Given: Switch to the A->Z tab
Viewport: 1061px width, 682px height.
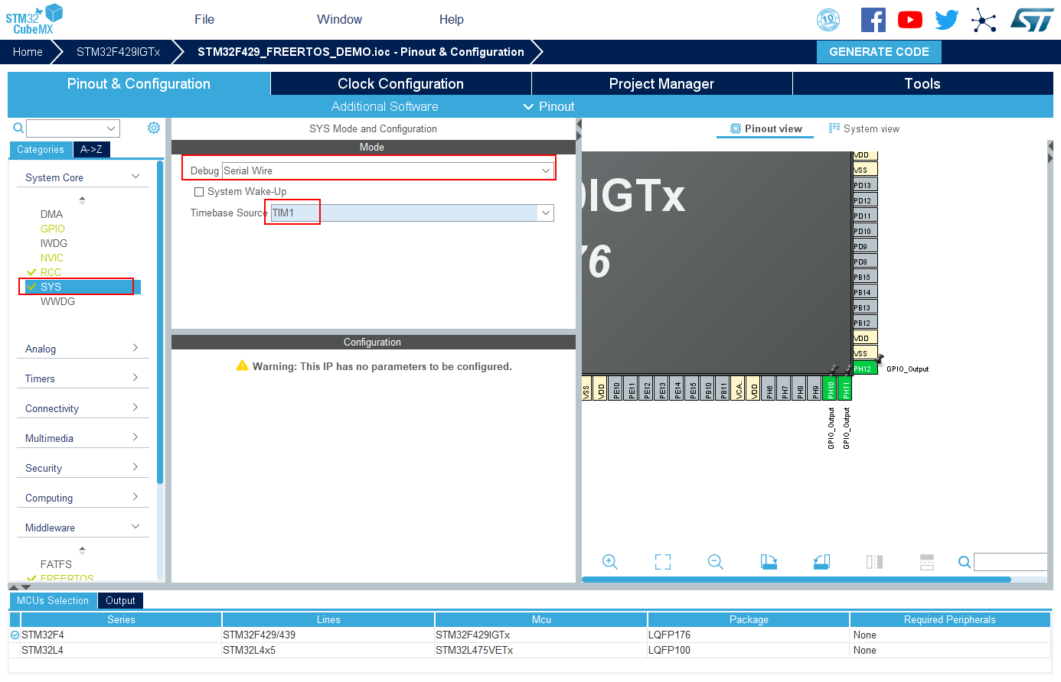Looking at the screenshot, I should (x=92, y=149).
